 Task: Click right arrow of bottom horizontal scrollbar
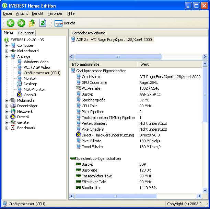pos(199,196)
